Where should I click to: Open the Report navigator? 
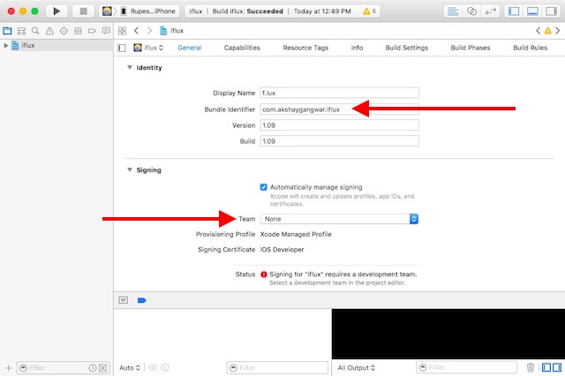(x=106, y=31)
